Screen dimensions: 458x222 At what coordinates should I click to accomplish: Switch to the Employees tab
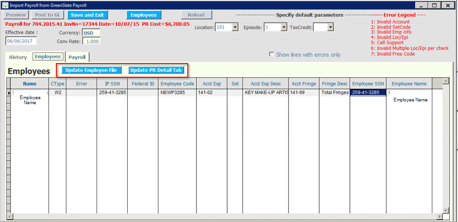point(48,57)
